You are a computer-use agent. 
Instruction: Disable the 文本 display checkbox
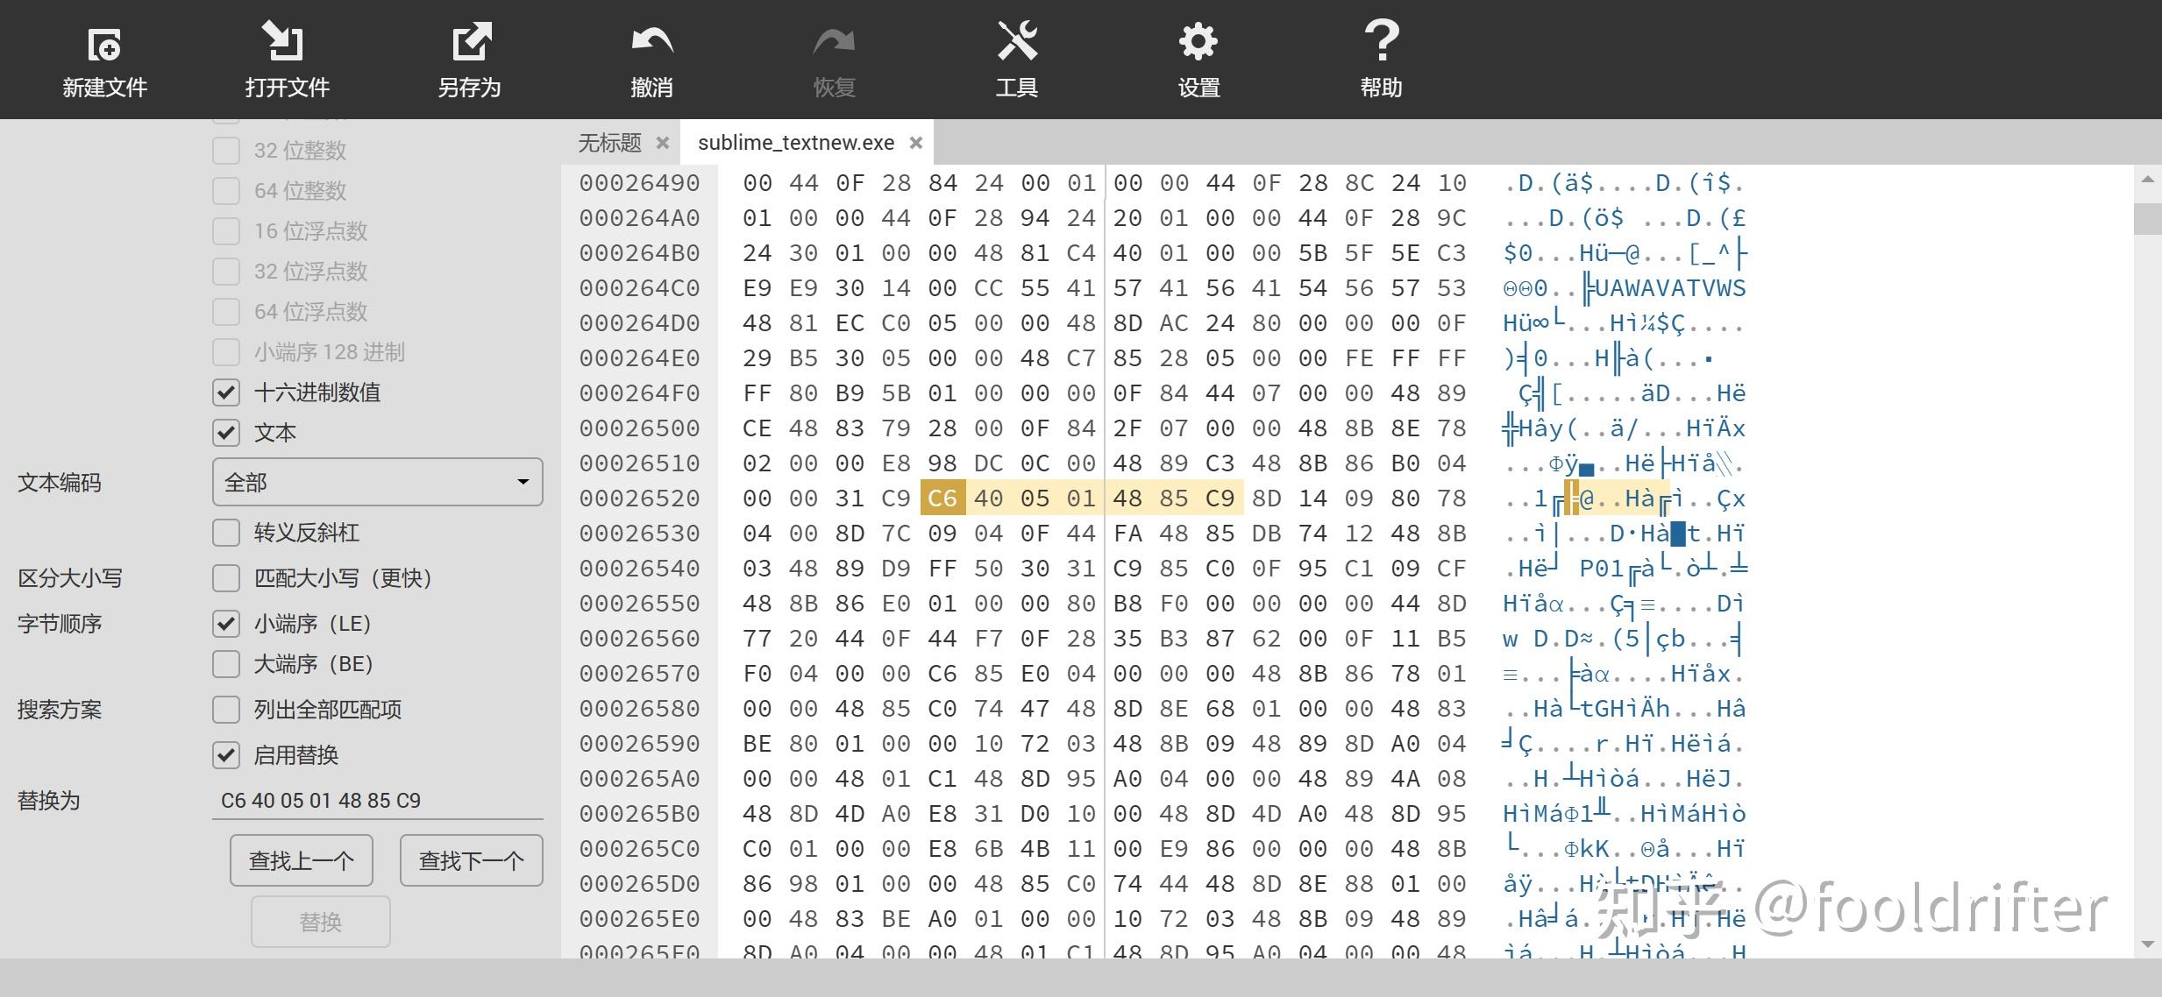226,432
